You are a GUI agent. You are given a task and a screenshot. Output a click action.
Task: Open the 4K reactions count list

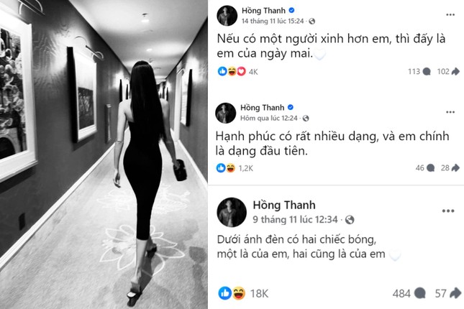253,72
